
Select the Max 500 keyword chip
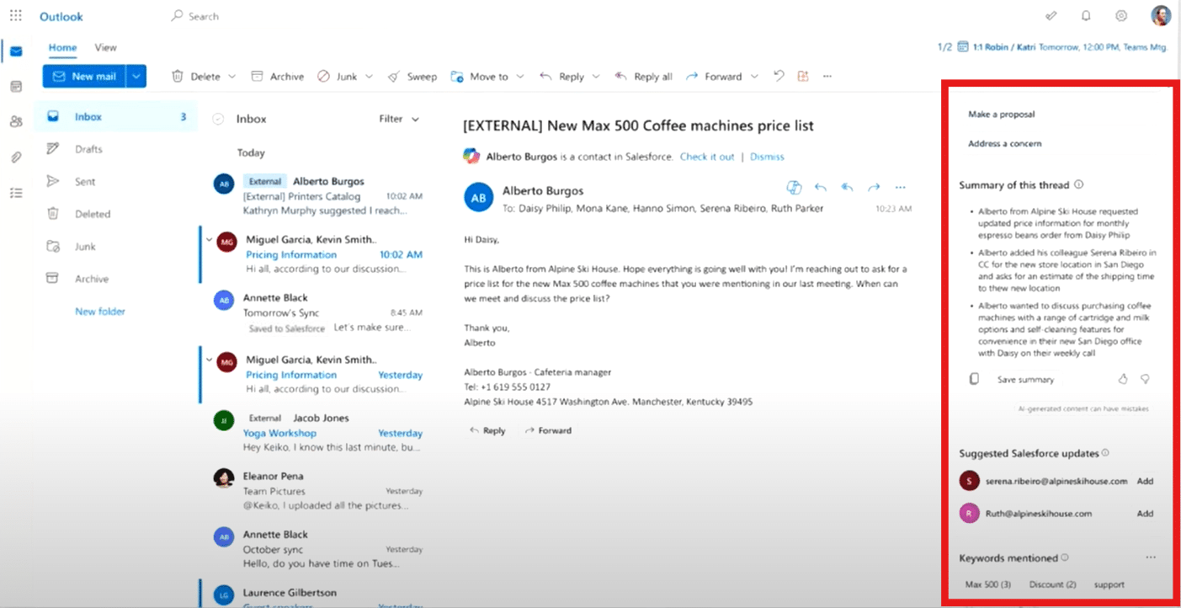(987, 584)
